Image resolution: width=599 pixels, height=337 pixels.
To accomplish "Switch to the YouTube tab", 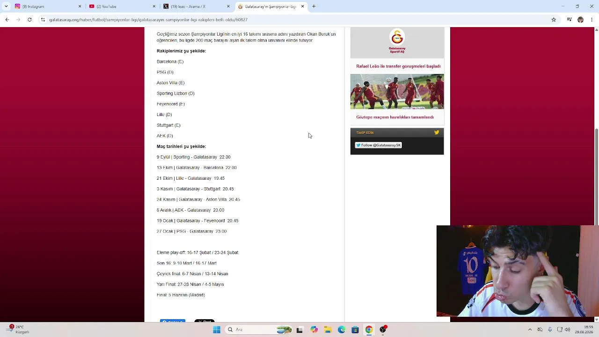I will click(x=121, y=7).
